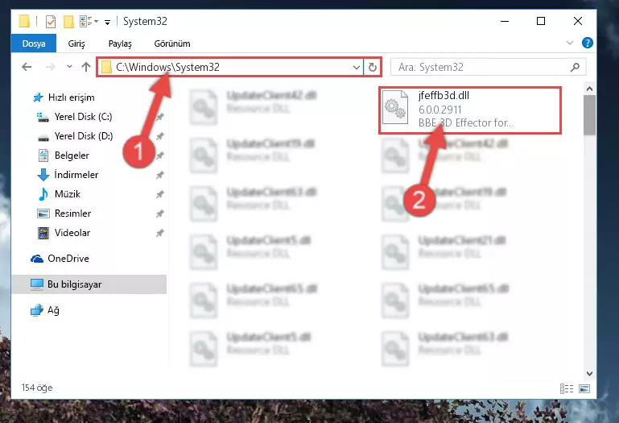The height and width of the screenshot is (423, 619).
Task: Click the jfeffb3d.dll gear file icon
Action: tap(394, 107)
